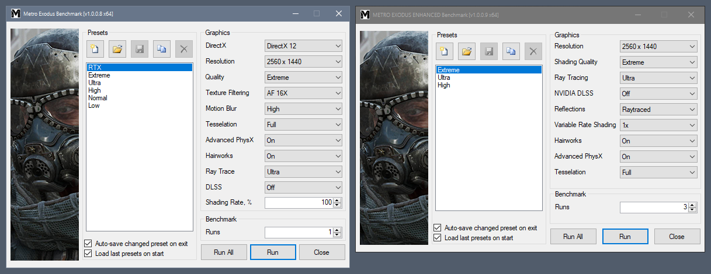The width and height of the screenshot is (711, 274).
Task: Open Resolution dropdown in Metro Exodus Benchmark window
Action: (303, 61)
